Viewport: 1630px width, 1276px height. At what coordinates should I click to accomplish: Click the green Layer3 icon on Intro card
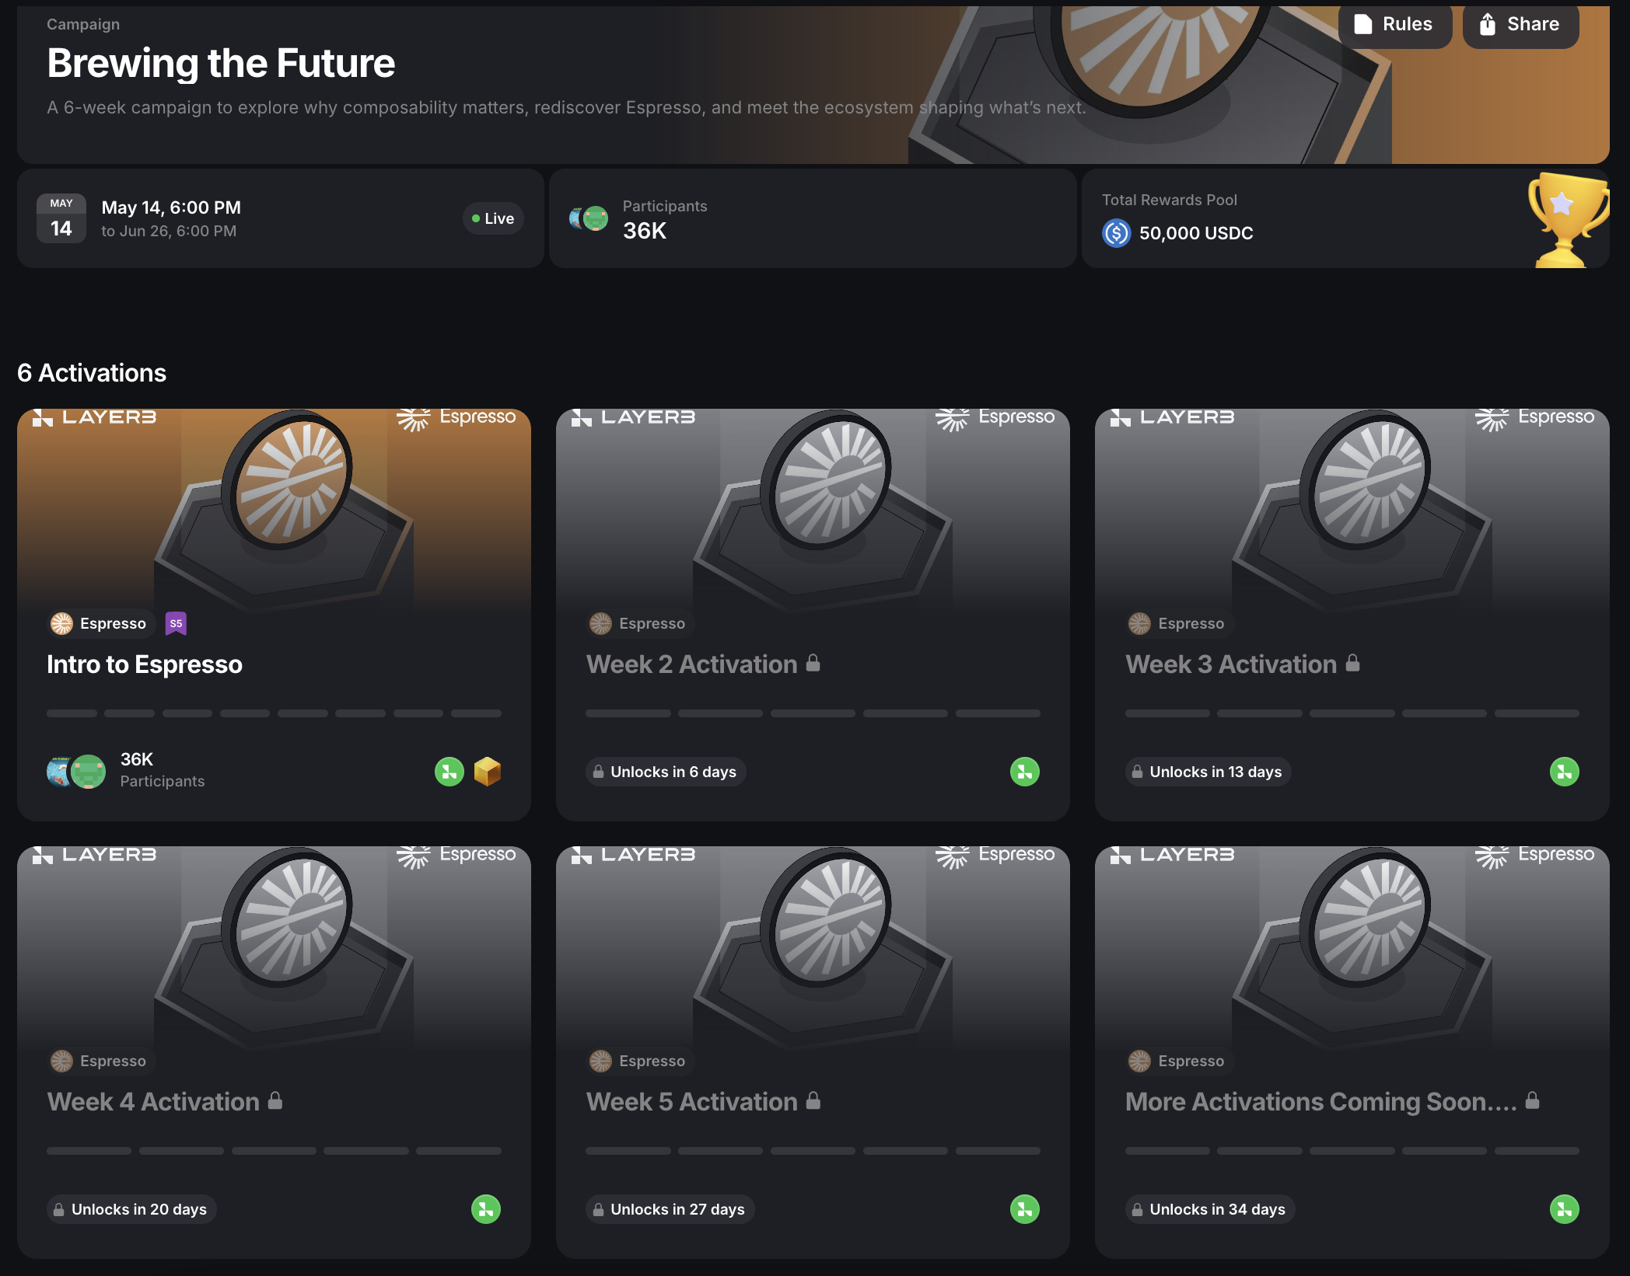(449, 772)
